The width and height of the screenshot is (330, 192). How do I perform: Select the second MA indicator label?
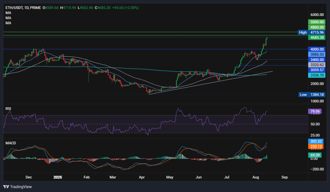[8, 18]
